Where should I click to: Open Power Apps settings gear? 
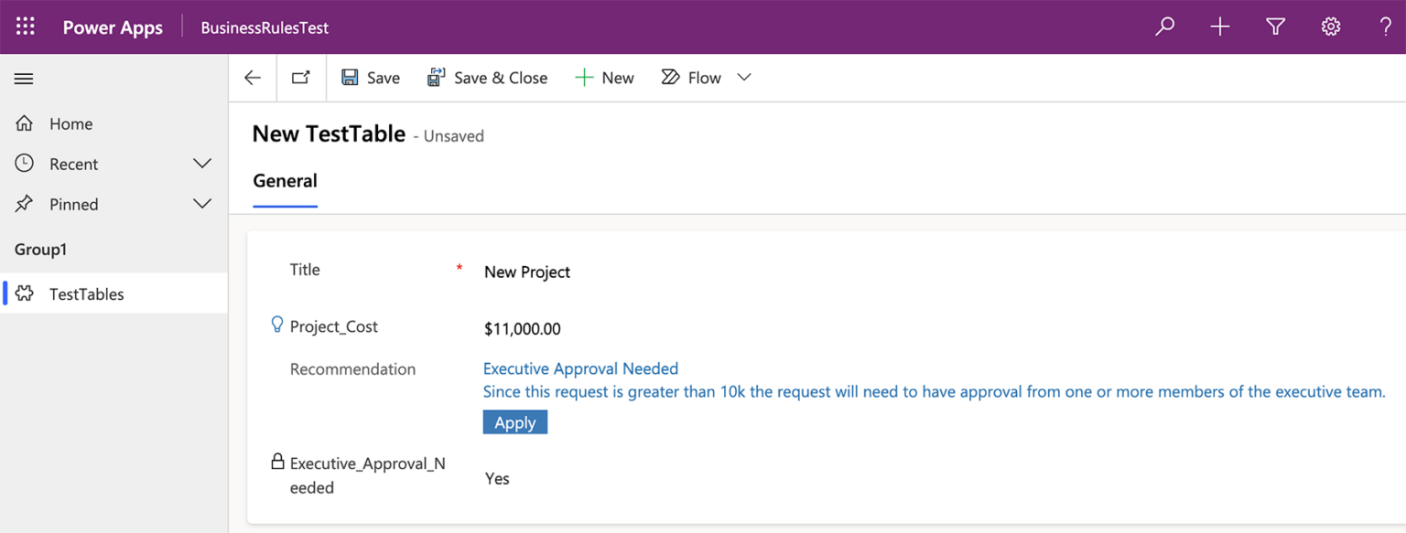click(1330, 27)
